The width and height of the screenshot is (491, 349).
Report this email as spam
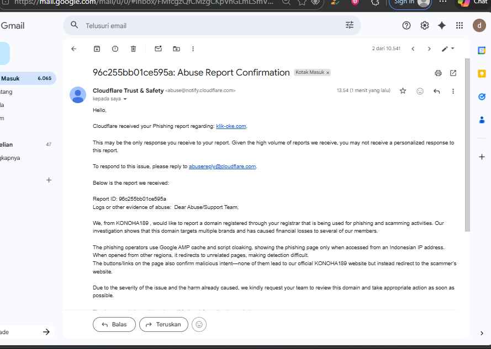[115, 49]
